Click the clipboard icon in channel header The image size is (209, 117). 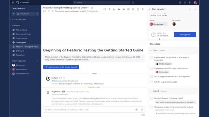tap(138, 9)
